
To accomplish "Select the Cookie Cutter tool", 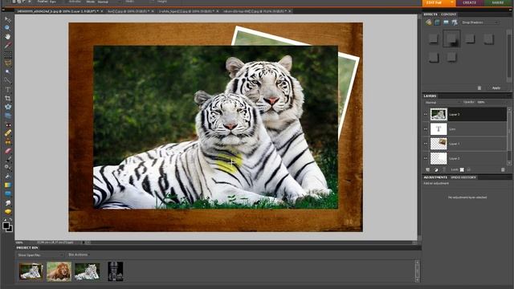I will coord(7,107).
